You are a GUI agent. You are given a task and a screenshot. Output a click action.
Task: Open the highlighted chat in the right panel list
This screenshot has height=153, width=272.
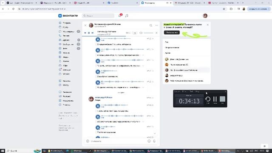pyautogui.click(x=187, y=70)
